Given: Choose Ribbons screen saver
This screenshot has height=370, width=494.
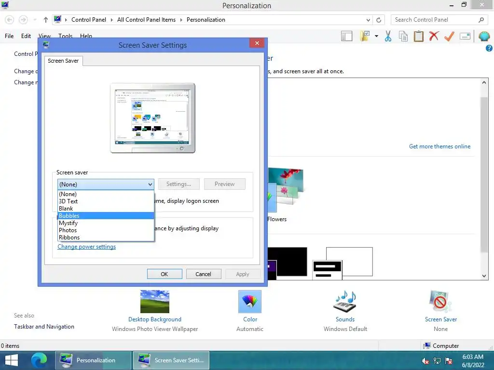Looking at the screenshot, I should tap(106, 238).
